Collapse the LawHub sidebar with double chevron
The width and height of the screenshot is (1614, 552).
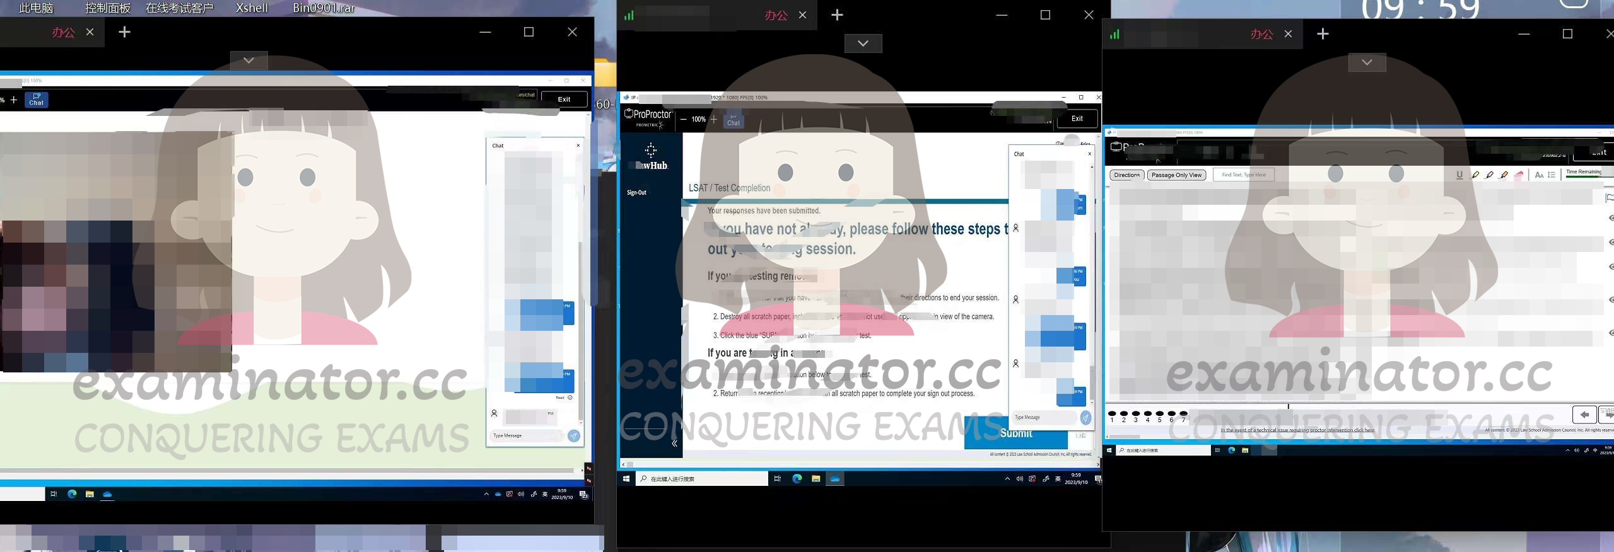674,443
